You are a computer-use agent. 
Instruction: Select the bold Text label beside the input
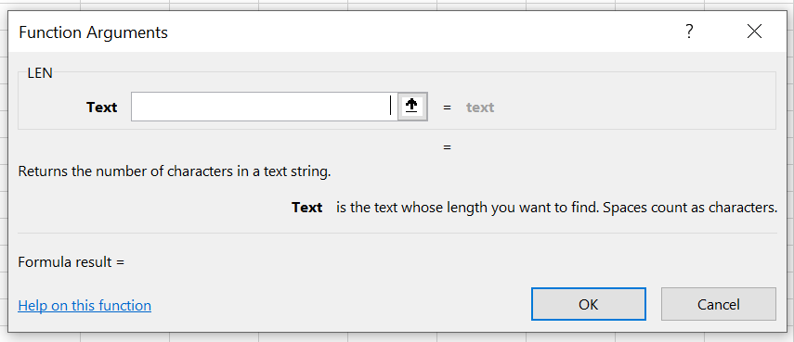click(101, 108)
